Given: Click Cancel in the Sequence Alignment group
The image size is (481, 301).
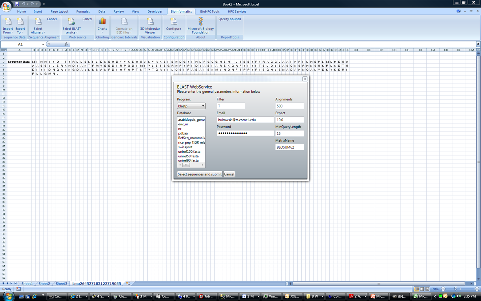Looking at the screenshot, I should pos(52,19).
